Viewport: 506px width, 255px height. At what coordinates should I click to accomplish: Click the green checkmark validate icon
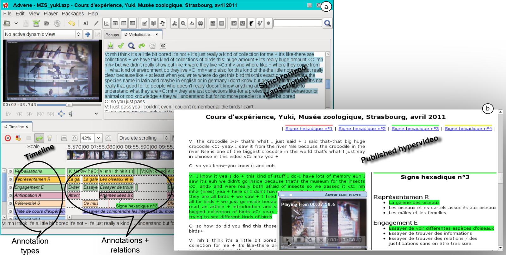point(121,46)
